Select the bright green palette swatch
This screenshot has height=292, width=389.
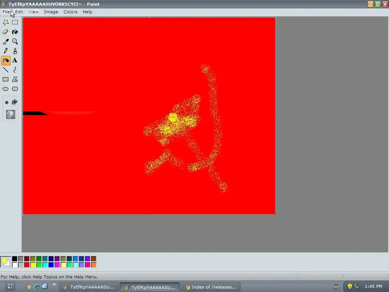click(39, 265)
